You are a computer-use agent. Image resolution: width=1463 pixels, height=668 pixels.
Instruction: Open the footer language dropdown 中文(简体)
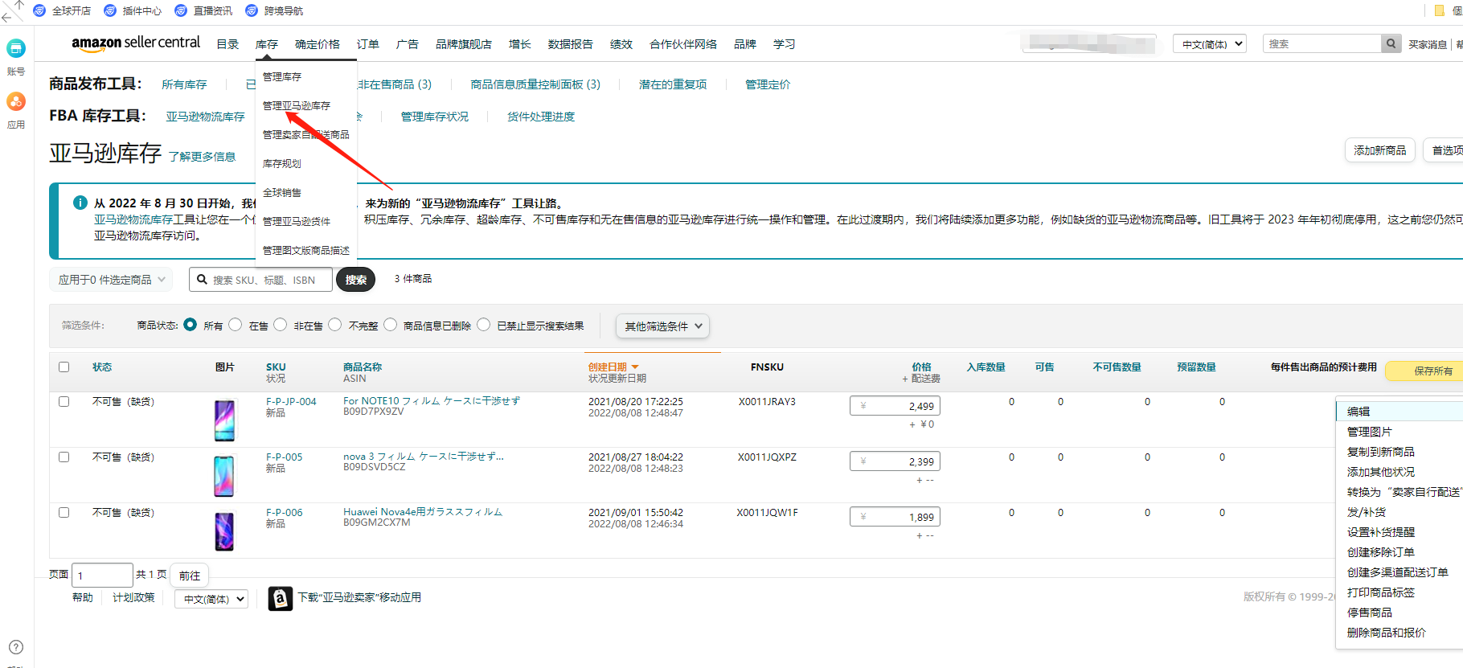pos(211,599)
